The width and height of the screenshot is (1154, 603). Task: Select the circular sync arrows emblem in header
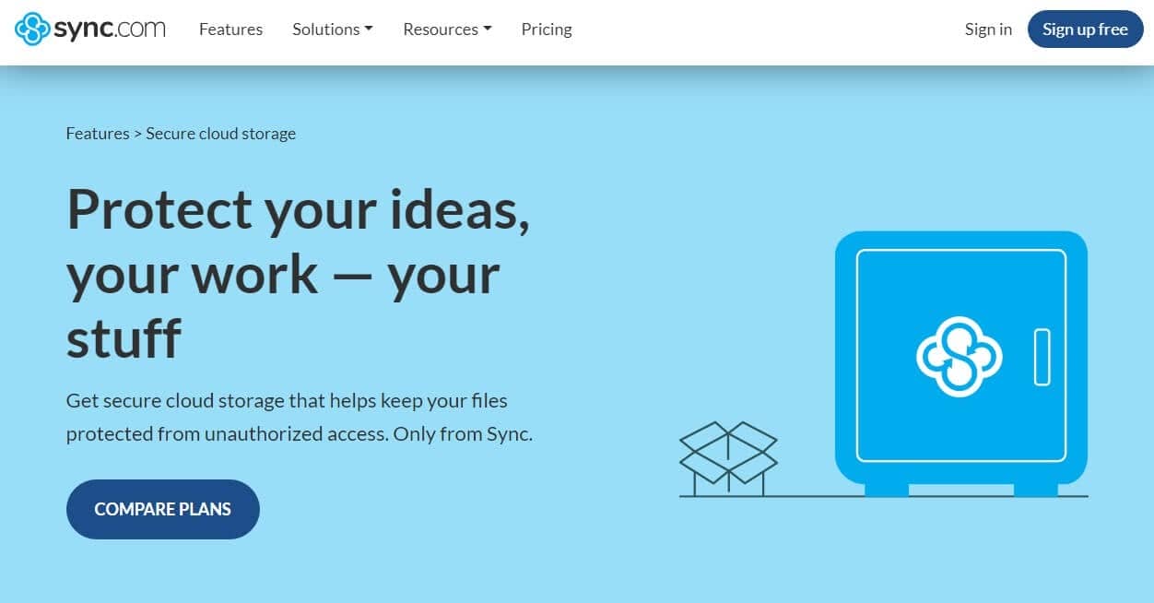click(34, 29)
